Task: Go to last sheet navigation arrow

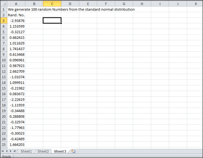Action: (x=15, y=151)
